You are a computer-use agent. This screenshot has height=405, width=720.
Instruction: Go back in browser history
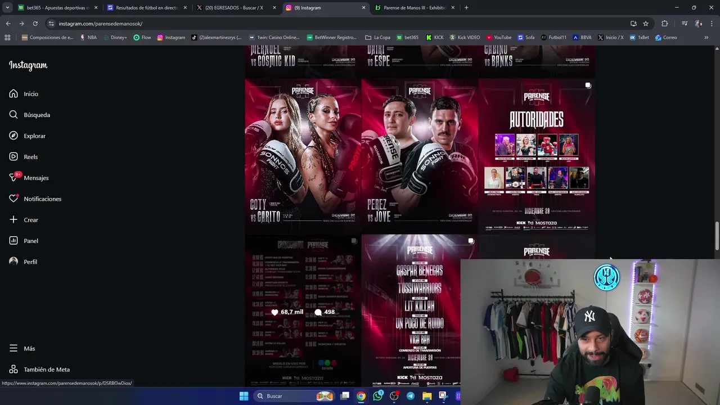(x=8, y=24)
